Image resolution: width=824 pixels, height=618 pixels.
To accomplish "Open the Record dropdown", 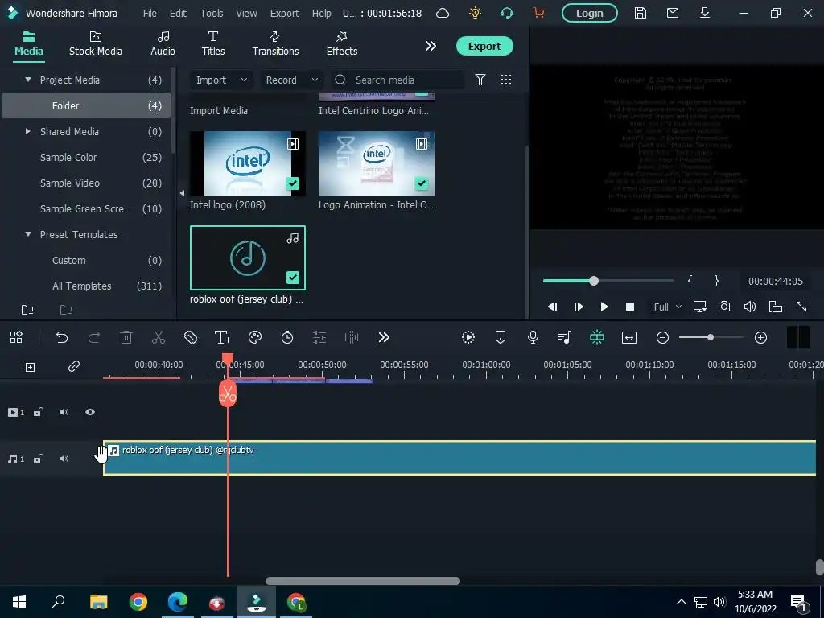I will pyautogui.click(x=291, y=80).
